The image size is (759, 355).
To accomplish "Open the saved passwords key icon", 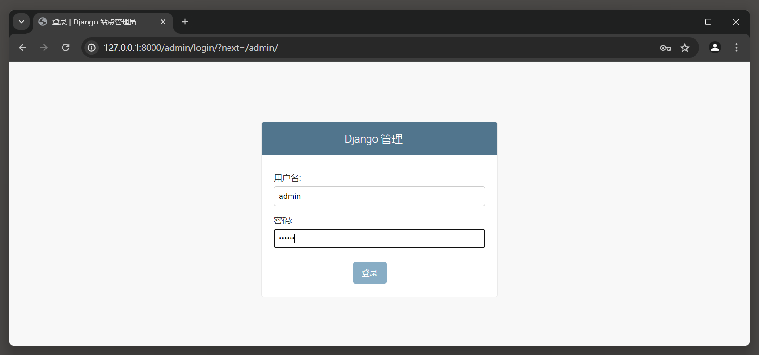I will (666, 48).
